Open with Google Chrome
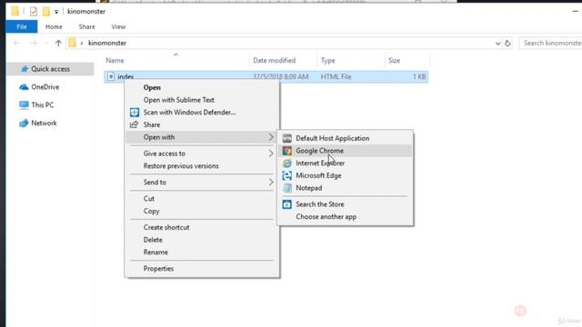The width and height of the screenshot is (582, 327). pyautogui.click(x=345, y=151)
